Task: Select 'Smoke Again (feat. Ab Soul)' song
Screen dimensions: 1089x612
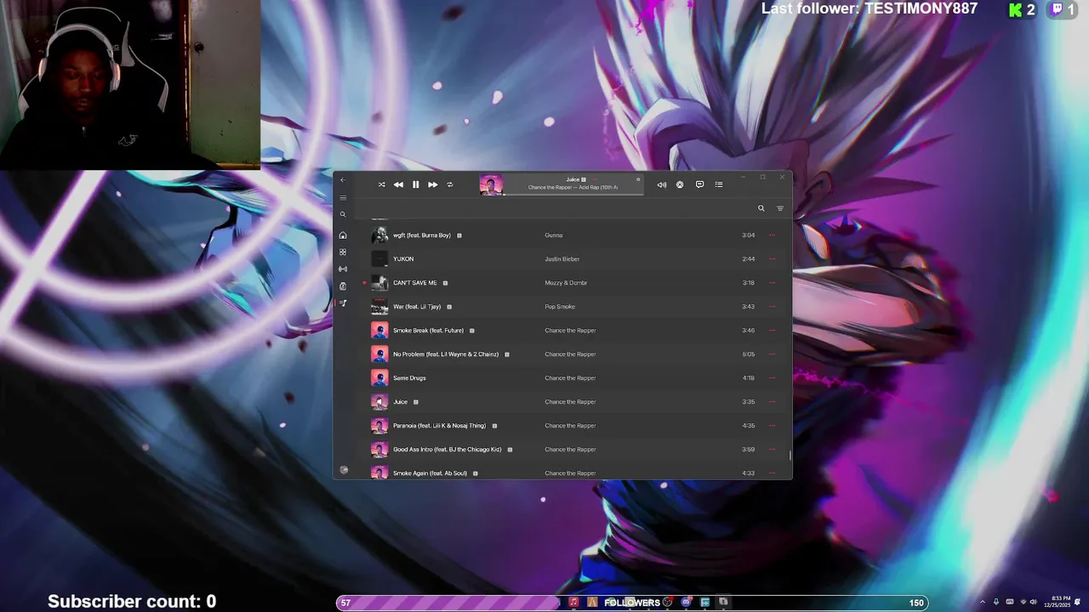Action: [430, 473]
